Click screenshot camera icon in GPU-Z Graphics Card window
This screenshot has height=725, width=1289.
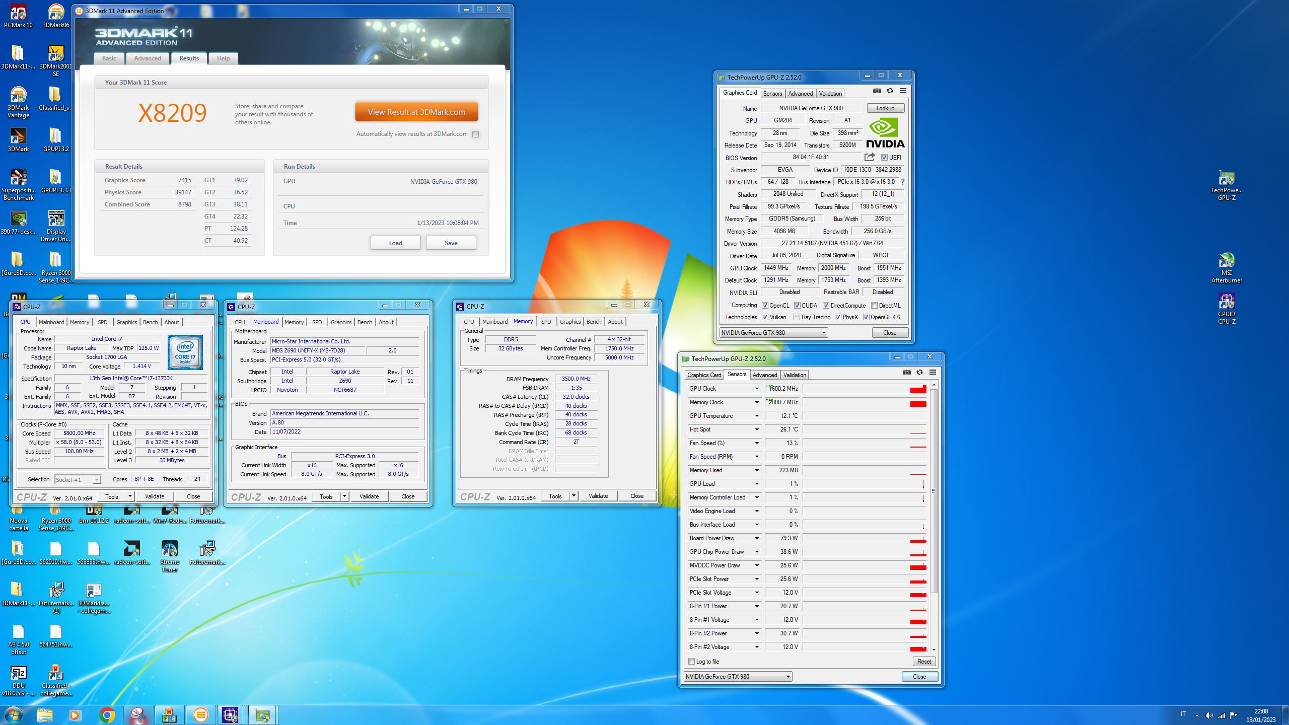coord(877,91)
